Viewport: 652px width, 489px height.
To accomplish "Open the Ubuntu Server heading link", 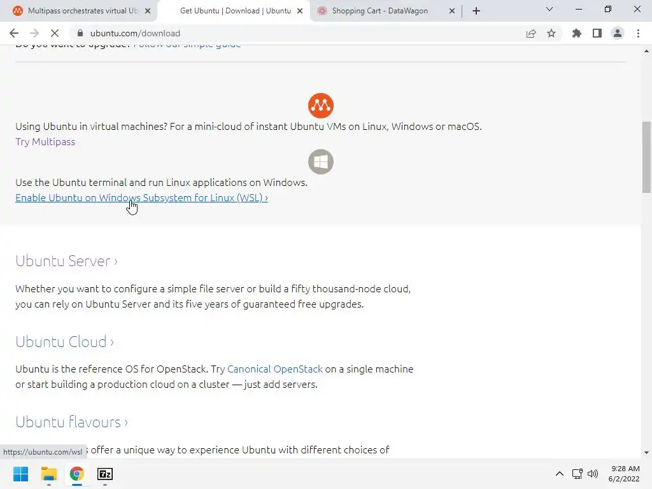I will [x=66, y=261].
